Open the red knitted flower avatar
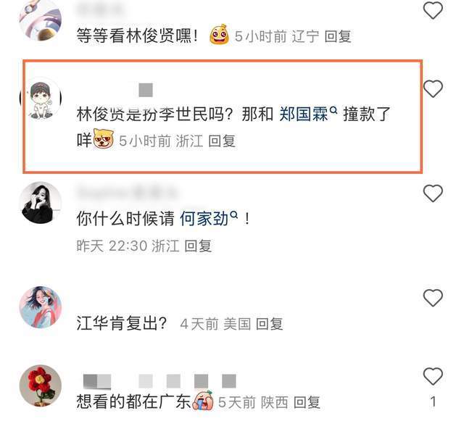 (41, 385)
